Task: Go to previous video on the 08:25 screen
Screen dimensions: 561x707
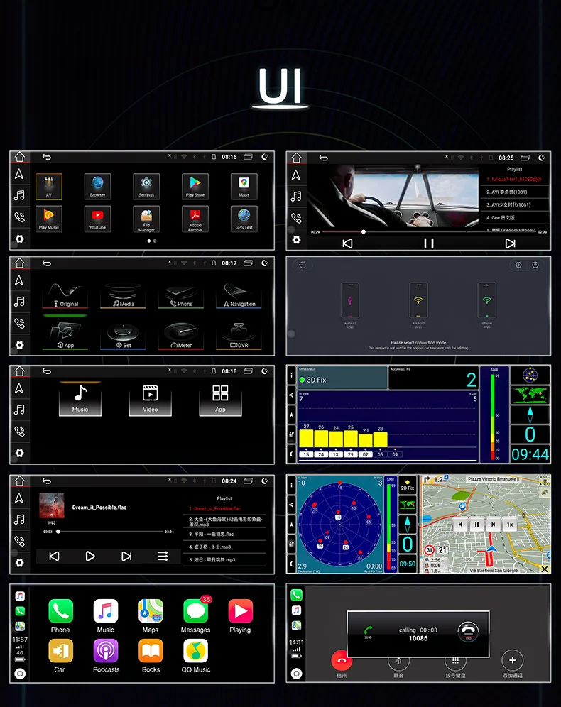Action: point(347,243)
